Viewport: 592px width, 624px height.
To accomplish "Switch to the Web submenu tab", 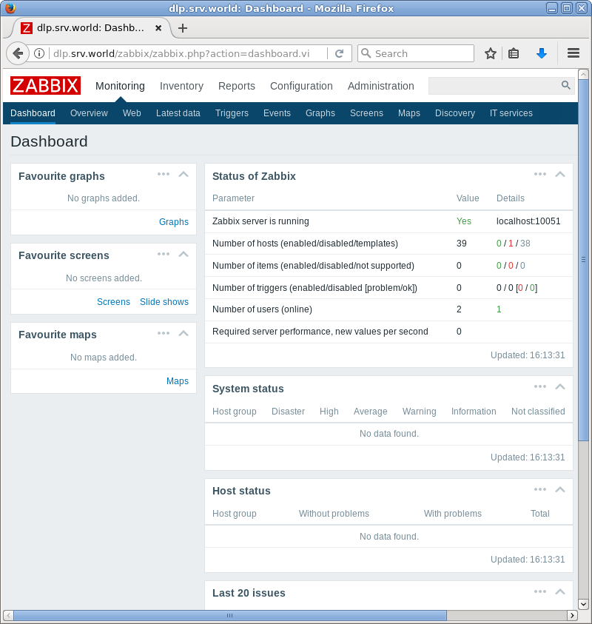I will [x=132, y=113].
